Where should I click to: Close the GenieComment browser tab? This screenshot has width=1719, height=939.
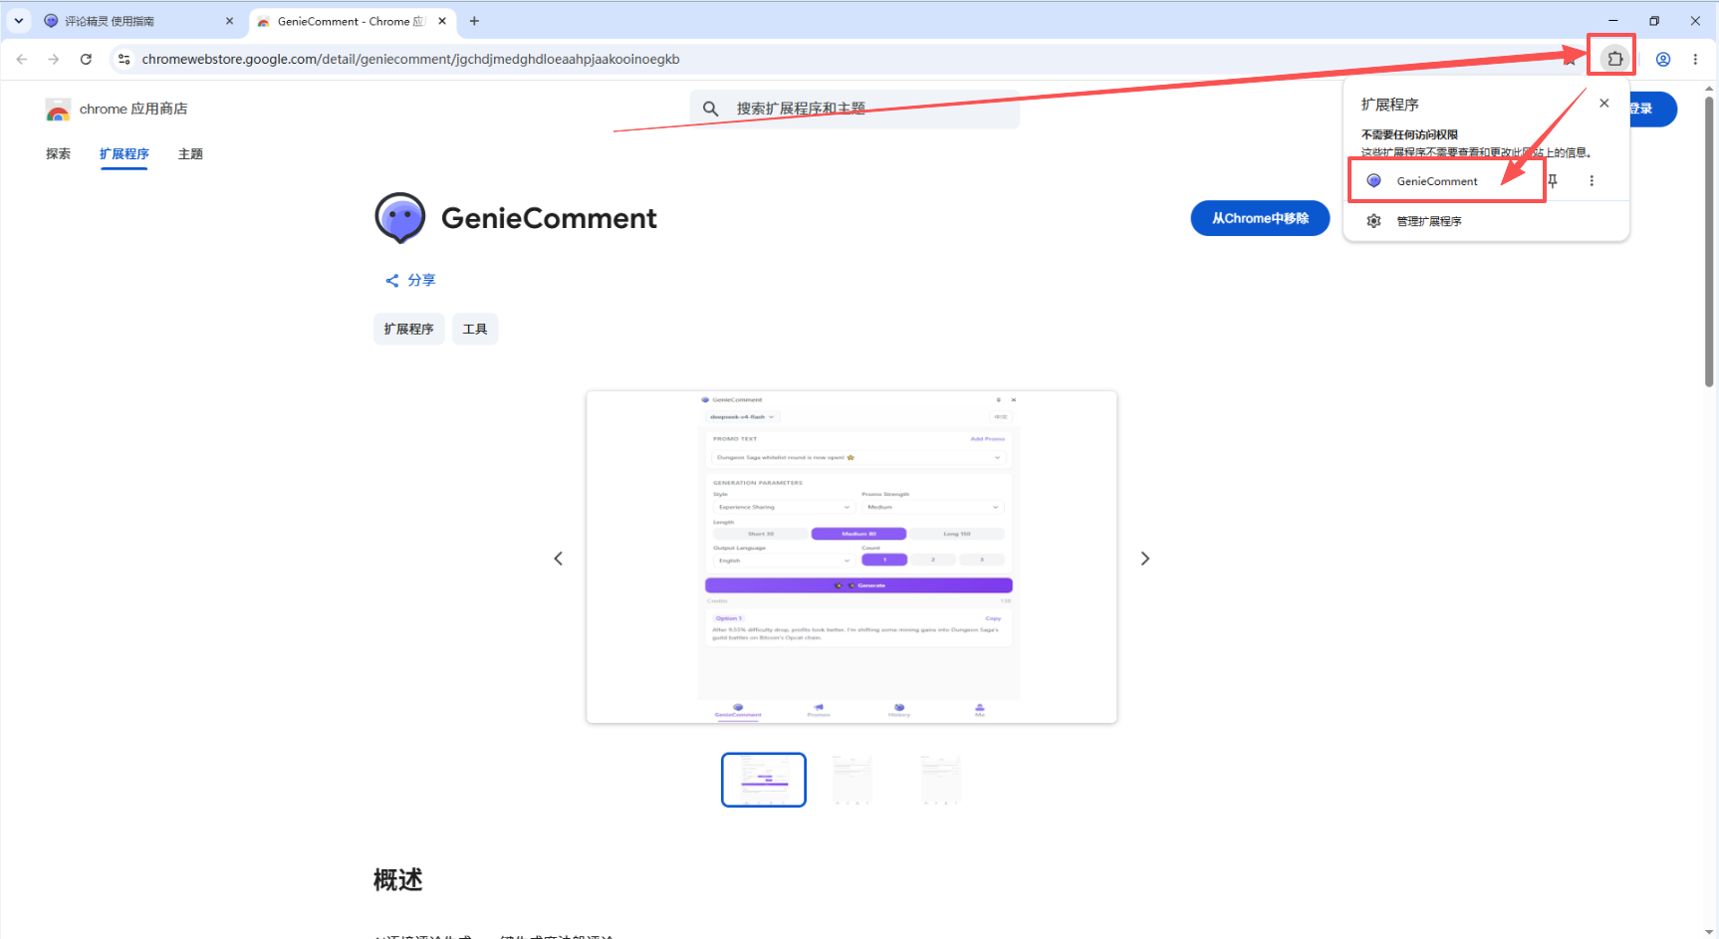tap(442, 21)
